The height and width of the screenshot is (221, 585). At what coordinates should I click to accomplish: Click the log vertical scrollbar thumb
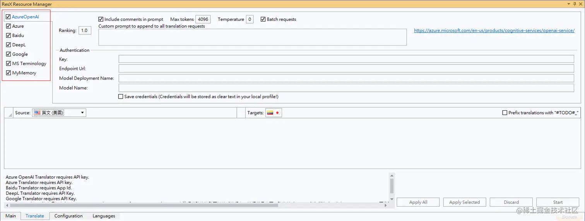(x=392, y=186)
